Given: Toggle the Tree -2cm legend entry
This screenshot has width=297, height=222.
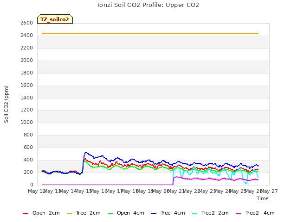Looking at the screenshot, I should pos(84,213).
